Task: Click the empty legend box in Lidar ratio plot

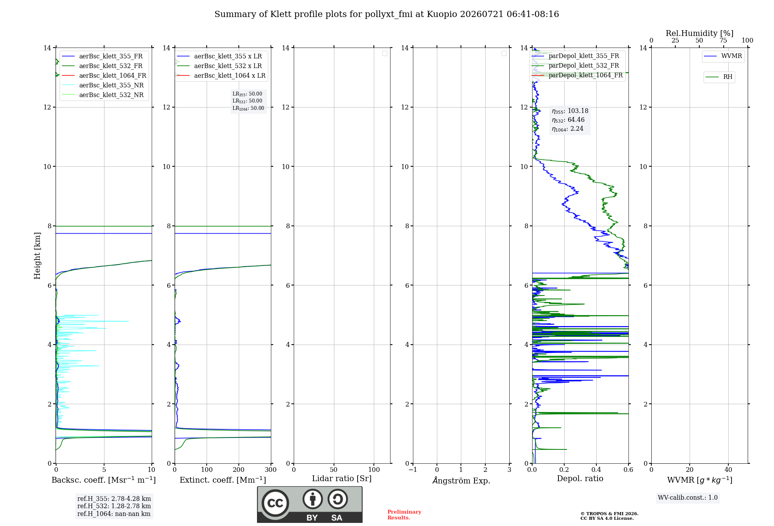Action: pyautogui.click(x=385, y=53)
